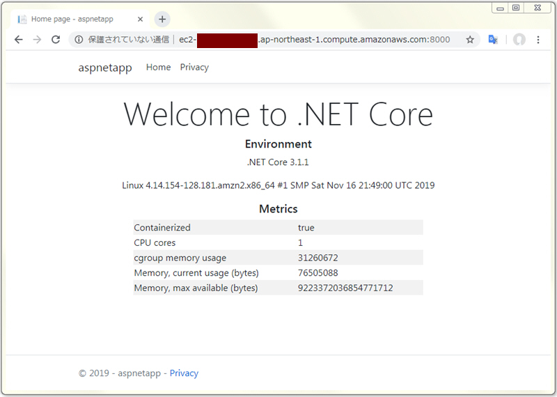
Task: Maximize the browser window
Action: pyautogui.click(x=516, y=8)
